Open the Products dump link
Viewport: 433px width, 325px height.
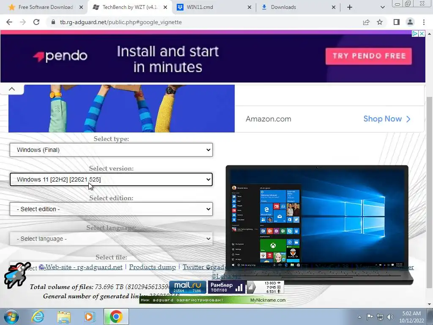click(x=152, y=267)
